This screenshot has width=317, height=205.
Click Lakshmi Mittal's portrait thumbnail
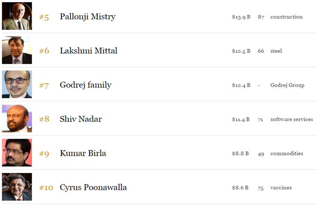point(17,50)
